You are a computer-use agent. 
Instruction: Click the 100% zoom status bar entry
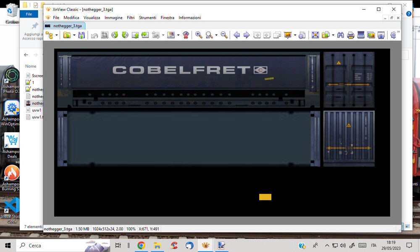click(131, 229)
